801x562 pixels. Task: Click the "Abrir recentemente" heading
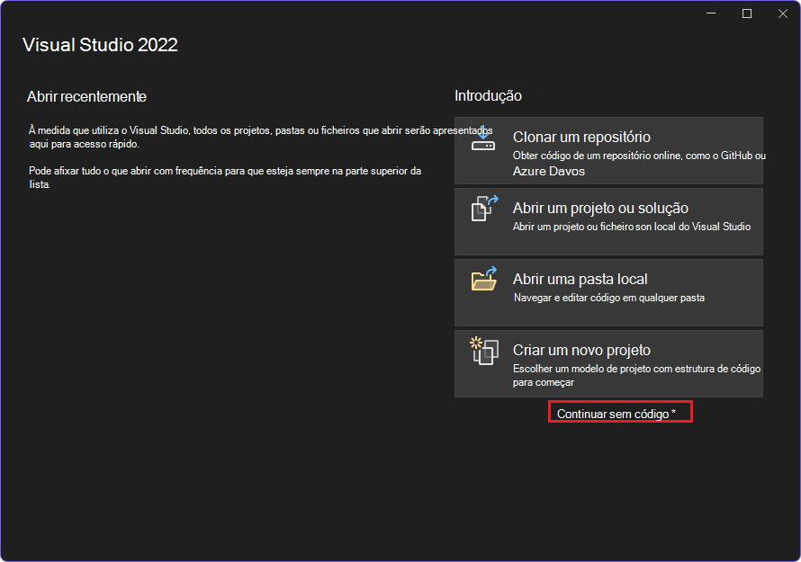(86, 96)
